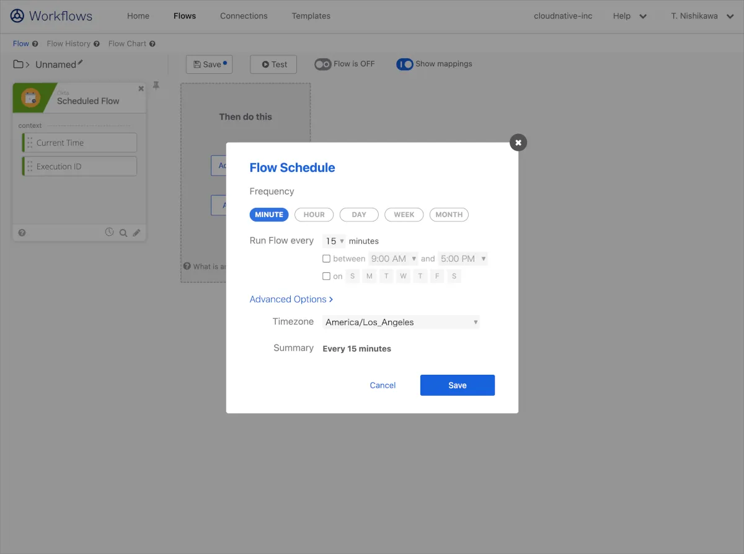Click the magnifier icon on Scheduled Flow card
The image size is (744, 554).
[x=123, y=233]
